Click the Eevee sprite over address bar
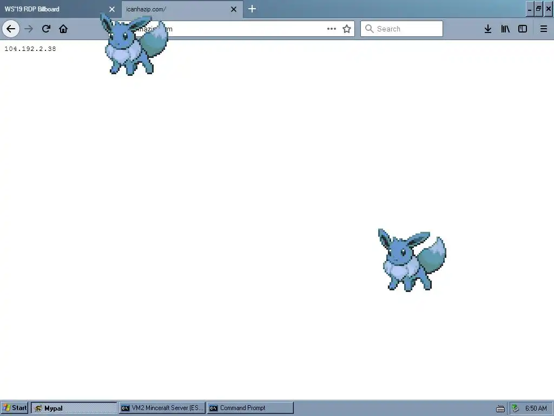 pos(134,44)
